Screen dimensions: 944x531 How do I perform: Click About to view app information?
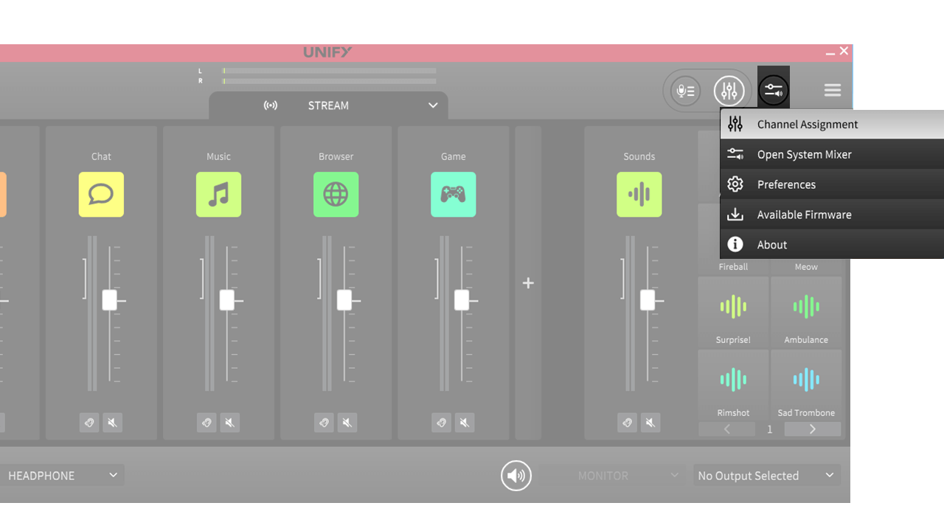click(772, 244)
